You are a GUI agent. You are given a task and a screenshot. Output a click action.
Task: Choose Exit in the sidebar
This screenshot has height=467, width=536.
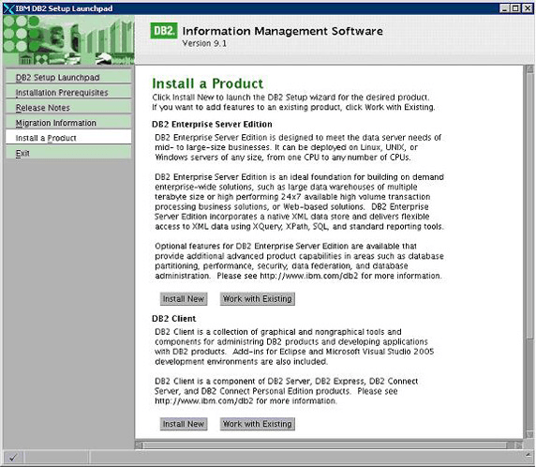[x=68, y=153]
